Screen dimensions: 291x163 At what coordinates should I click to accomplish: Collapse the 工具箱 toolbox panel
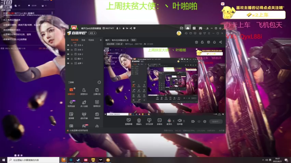tap(99, 82)
